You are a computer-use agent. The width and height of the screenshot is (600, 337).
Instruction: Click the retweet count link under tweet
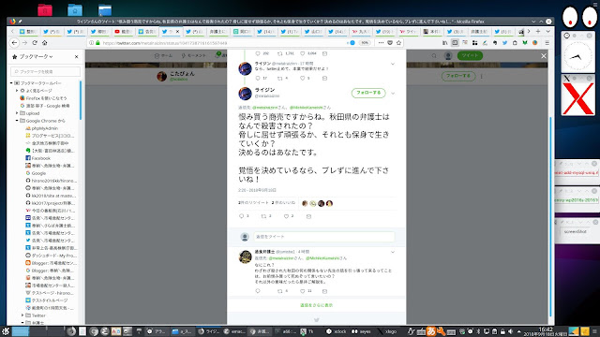pos(253,203)
